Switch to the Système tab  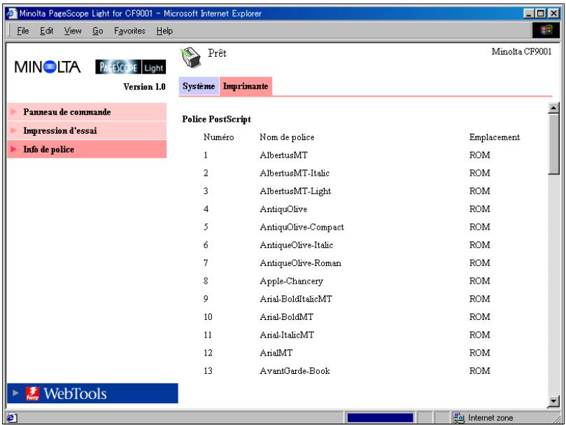click(x=199, y=86)
